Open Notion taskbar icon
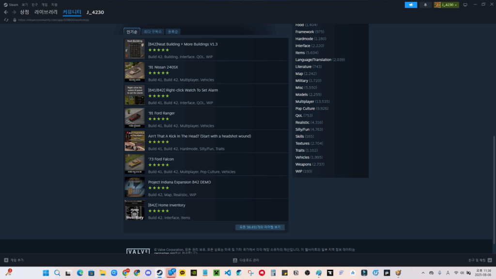Screen dimensions: 496x279 (x=296, y=273)
